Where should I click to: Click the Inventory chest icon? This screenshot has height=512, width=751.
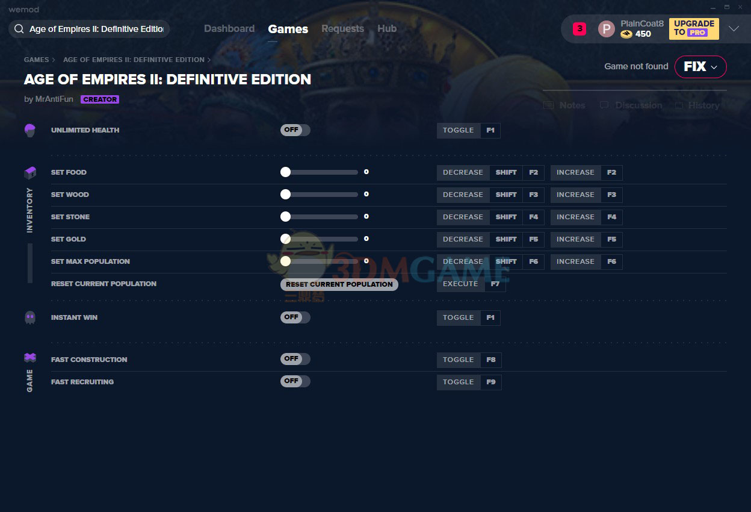point(30,173)
